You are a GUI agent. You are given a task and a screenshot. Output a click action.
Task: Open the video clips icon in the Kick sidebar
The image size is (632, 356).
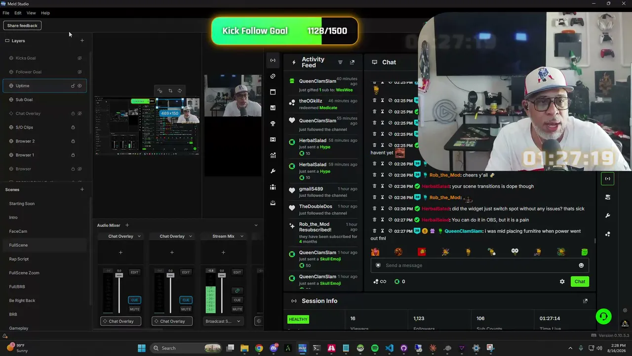pyautogui.click(x=273, y=139)
